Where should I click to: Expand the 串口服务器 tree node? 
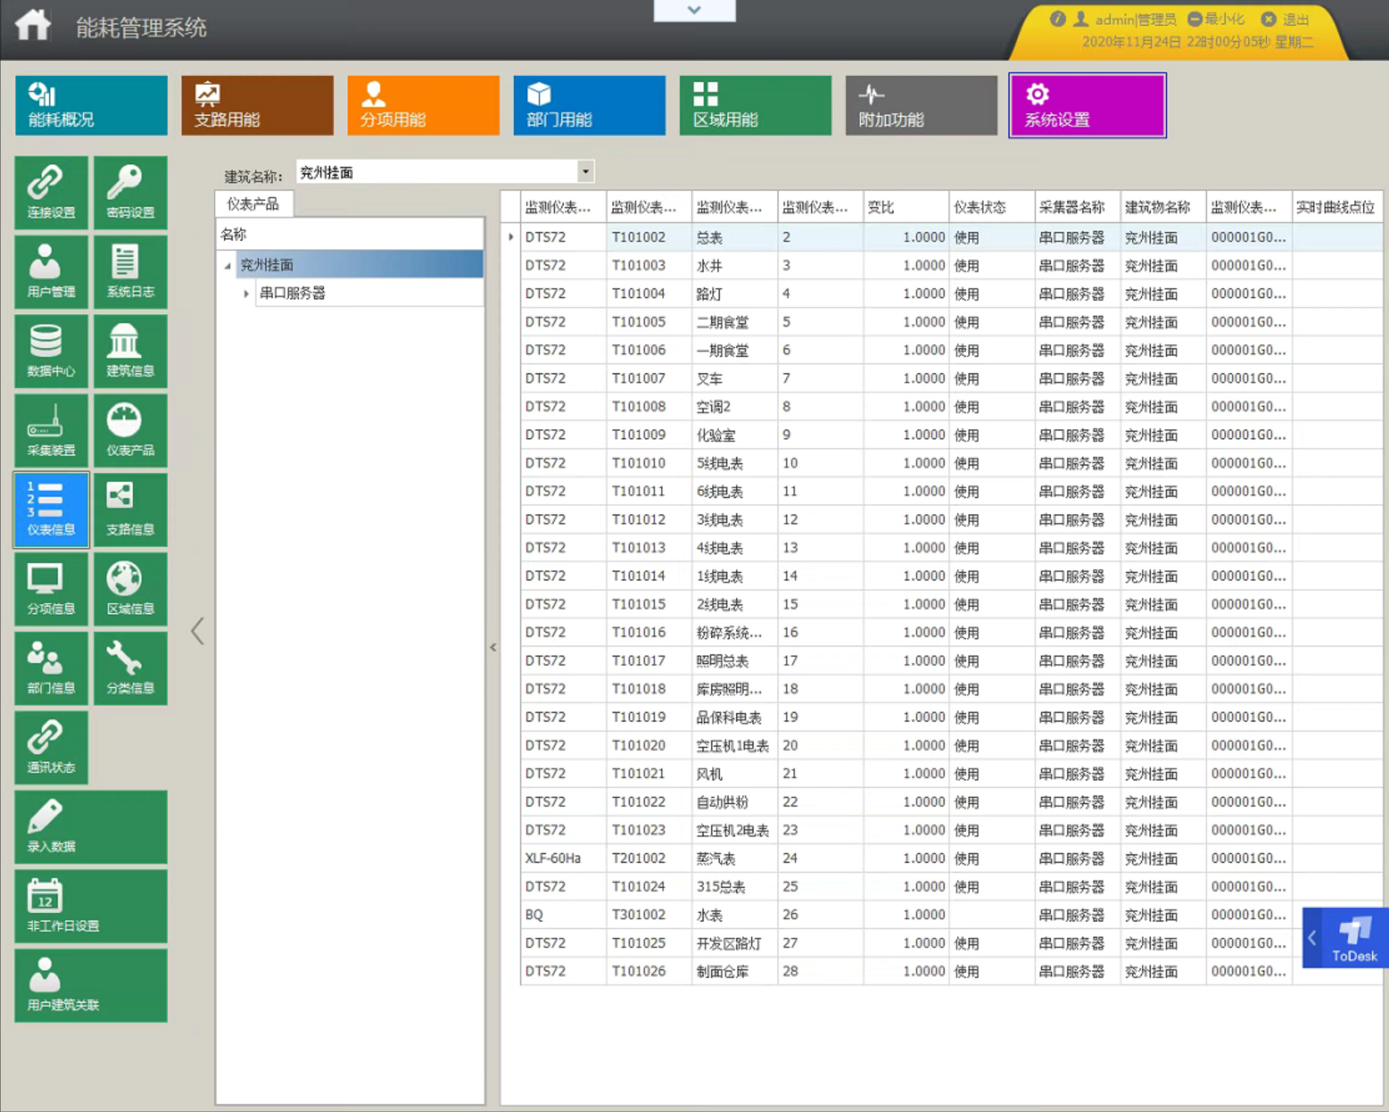(x=246, y=293)
